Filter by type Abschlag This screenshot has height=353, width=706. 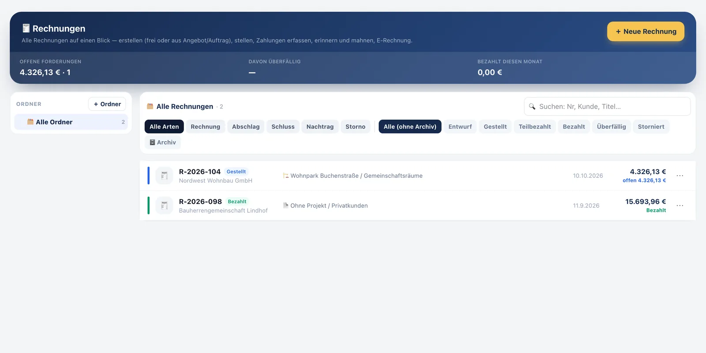tap(246, 127)
